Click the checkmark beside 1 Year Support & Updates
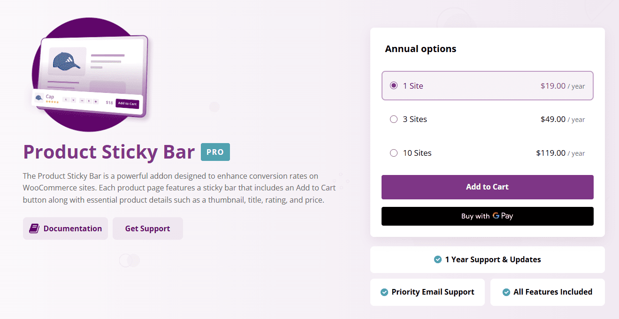 pos(436,259)
